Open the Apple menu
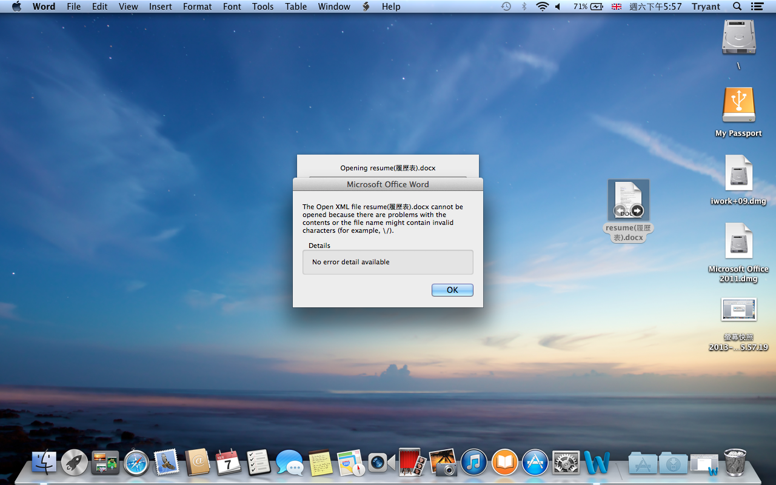 point(16,7)
